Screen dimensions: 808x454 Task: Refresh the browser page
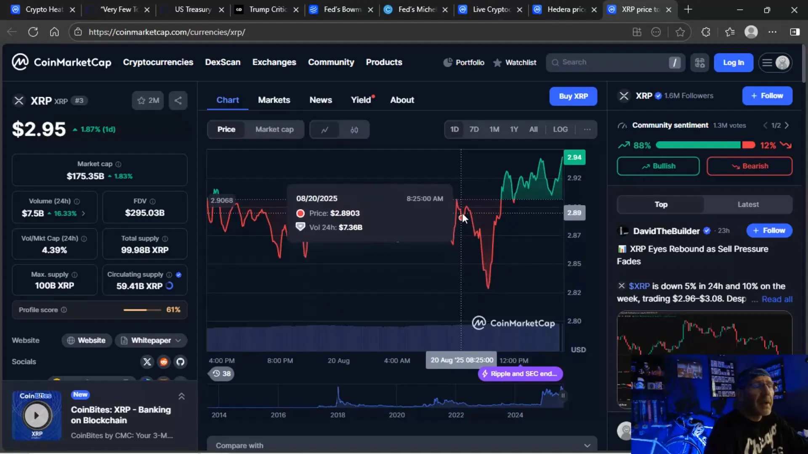(33, 32)
